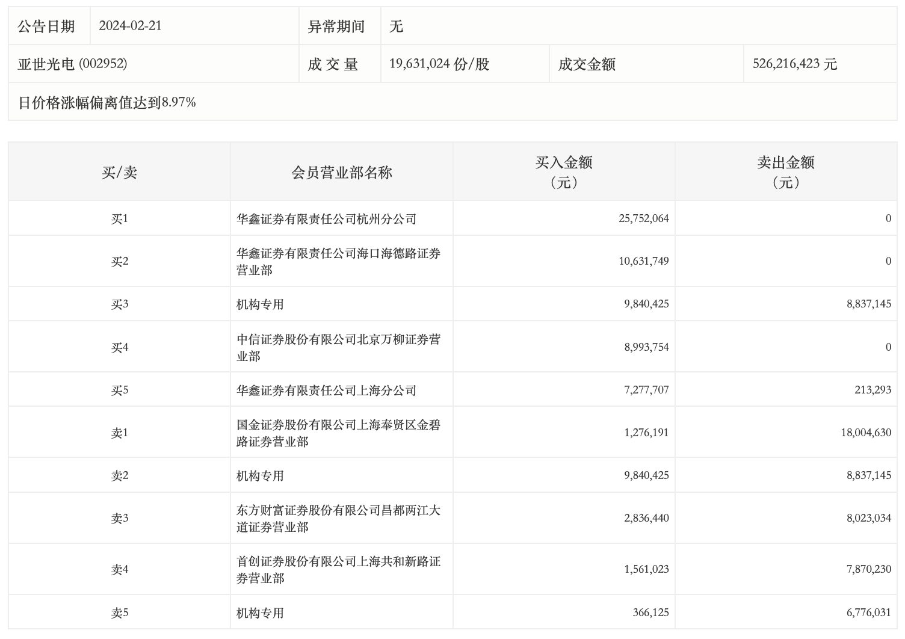The height and width of the screenshot is (639, 905).
Task: Open 中信证券 北京万柳证券营业部 entry
Action: (338, 347)
